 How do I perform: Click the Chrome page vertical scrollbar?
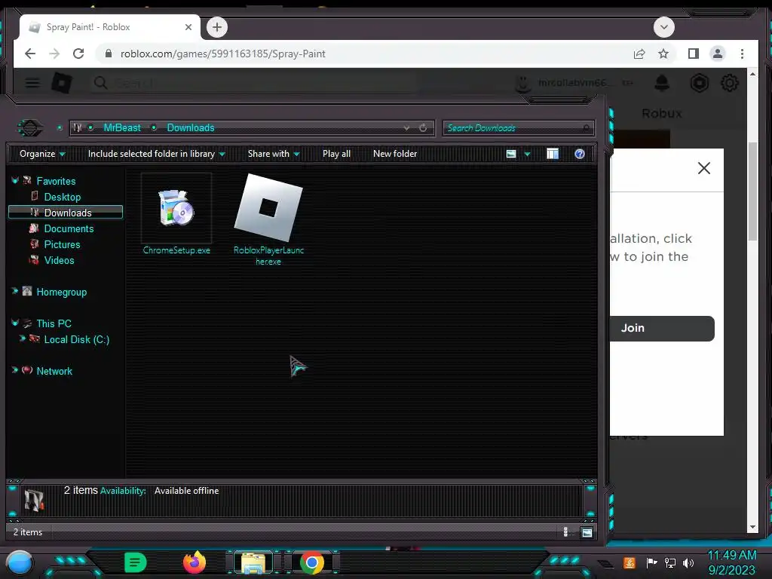[x=752, y=191]
